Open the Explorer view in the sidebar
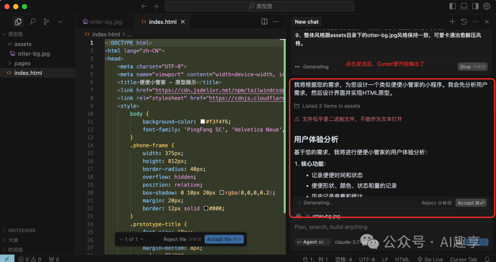496x262 pixels. coord(18,22)
